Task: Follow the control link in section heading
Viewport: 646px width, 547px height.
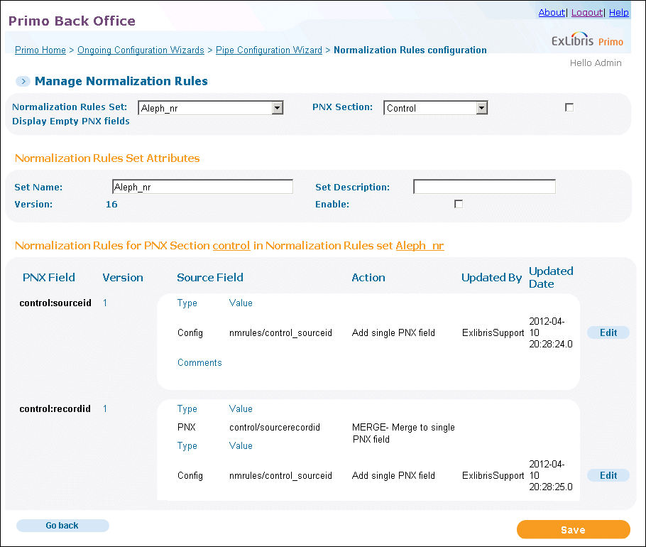Action: (231, 246)
